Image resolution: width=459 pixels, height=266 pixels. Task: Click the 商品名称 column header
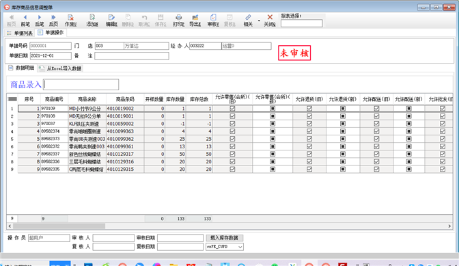point(87,99)
